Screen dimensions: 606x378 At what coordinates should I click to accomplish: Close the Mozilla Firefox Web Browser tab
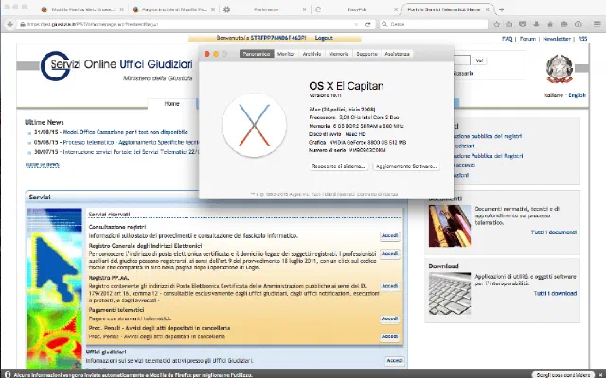click(122, 9)
